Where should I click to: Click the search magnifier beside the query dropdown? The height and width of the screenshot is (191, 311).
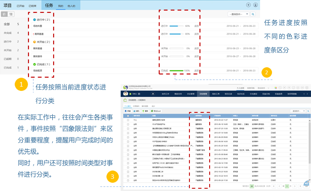[x=253, y=15]
